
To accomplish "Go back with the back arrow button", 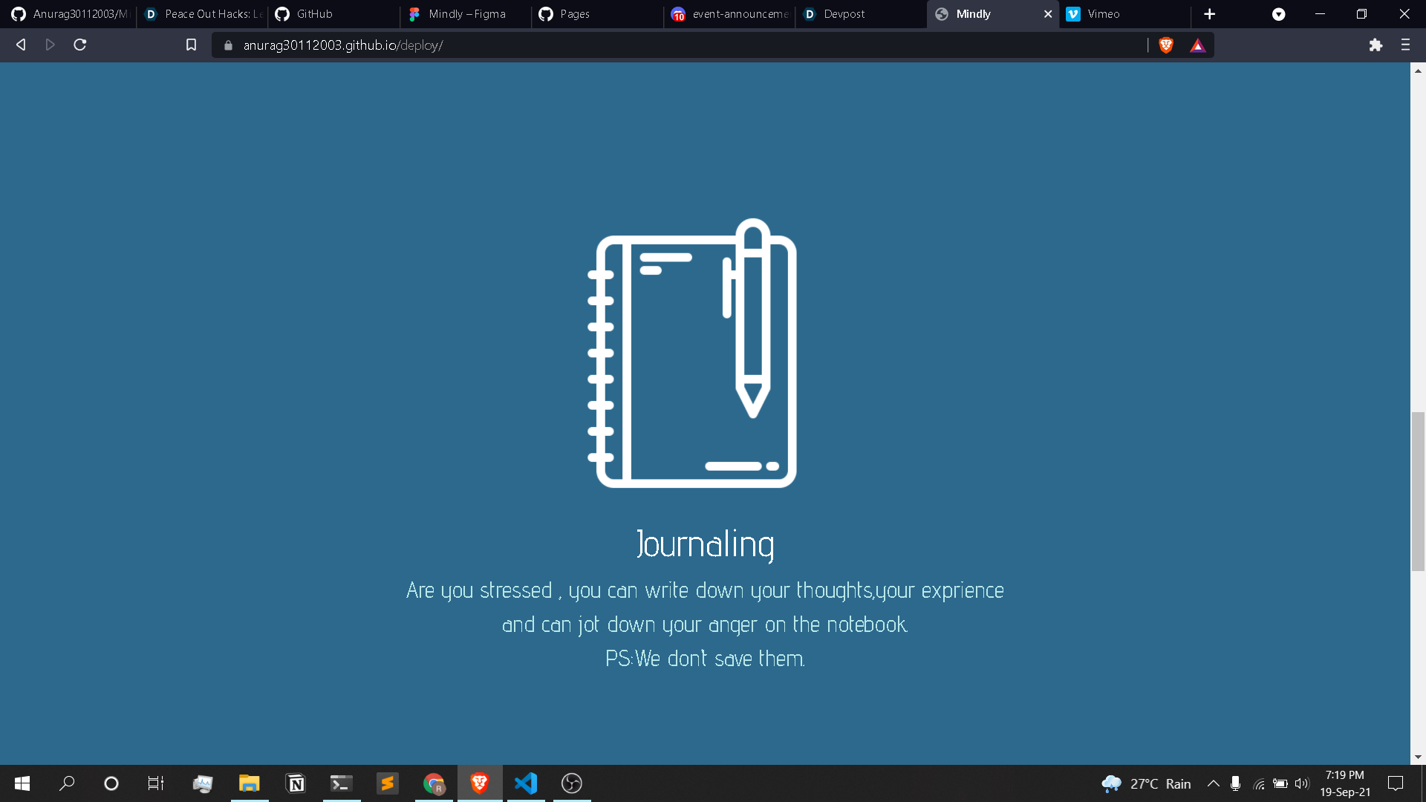I will coord(21,45).
